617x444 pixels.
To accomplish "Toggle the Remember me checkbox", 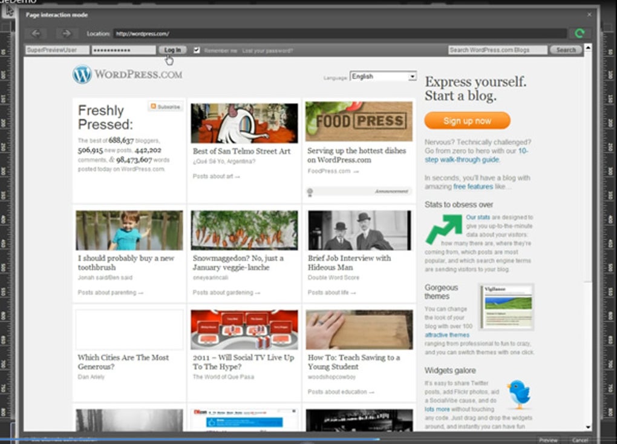I will pos(197,50).
